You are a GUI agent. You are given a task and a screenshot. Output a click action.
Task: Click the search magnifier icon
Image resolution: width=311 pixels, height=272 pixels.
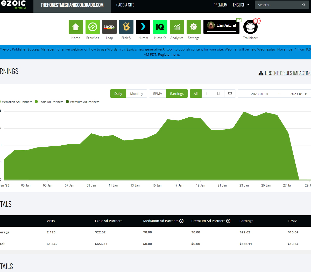(304, 5)
